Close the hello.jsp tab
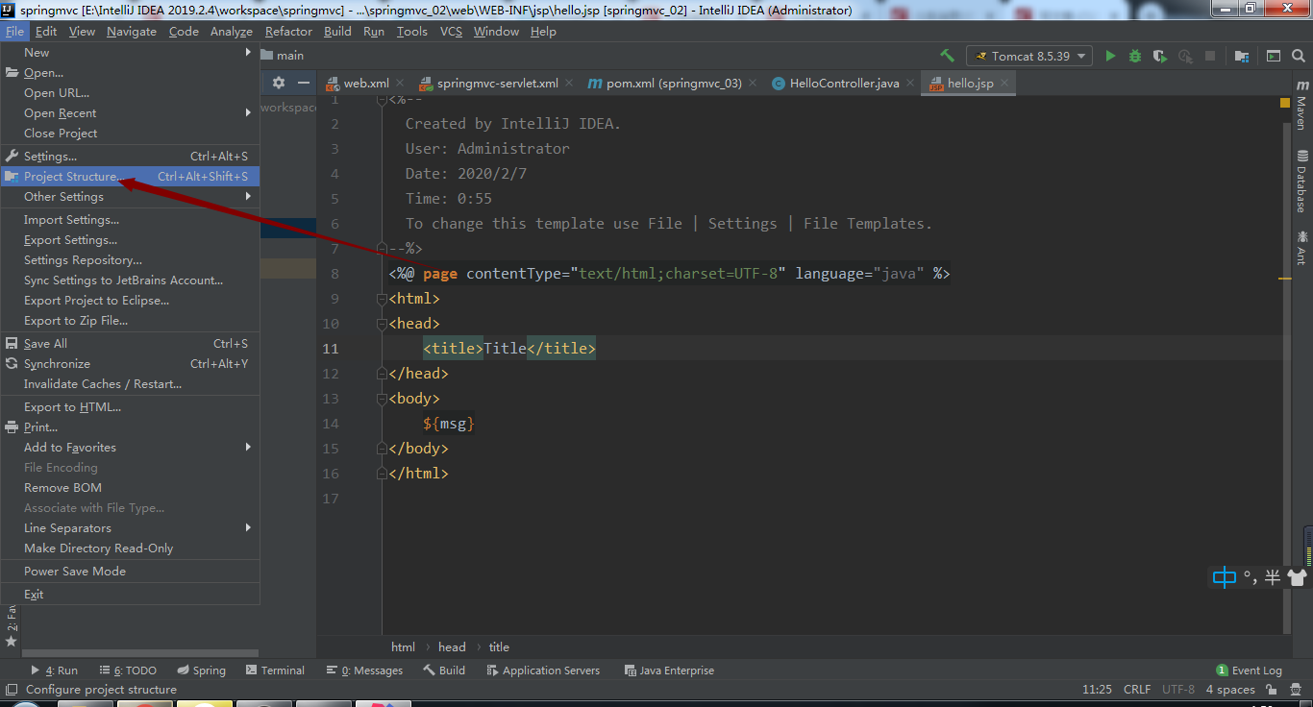 [1004, 84]
